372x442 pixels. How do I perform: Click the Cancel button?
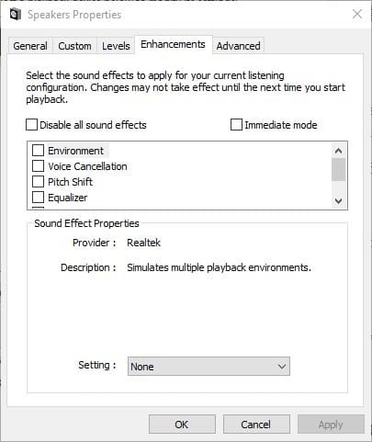point(256,425)
